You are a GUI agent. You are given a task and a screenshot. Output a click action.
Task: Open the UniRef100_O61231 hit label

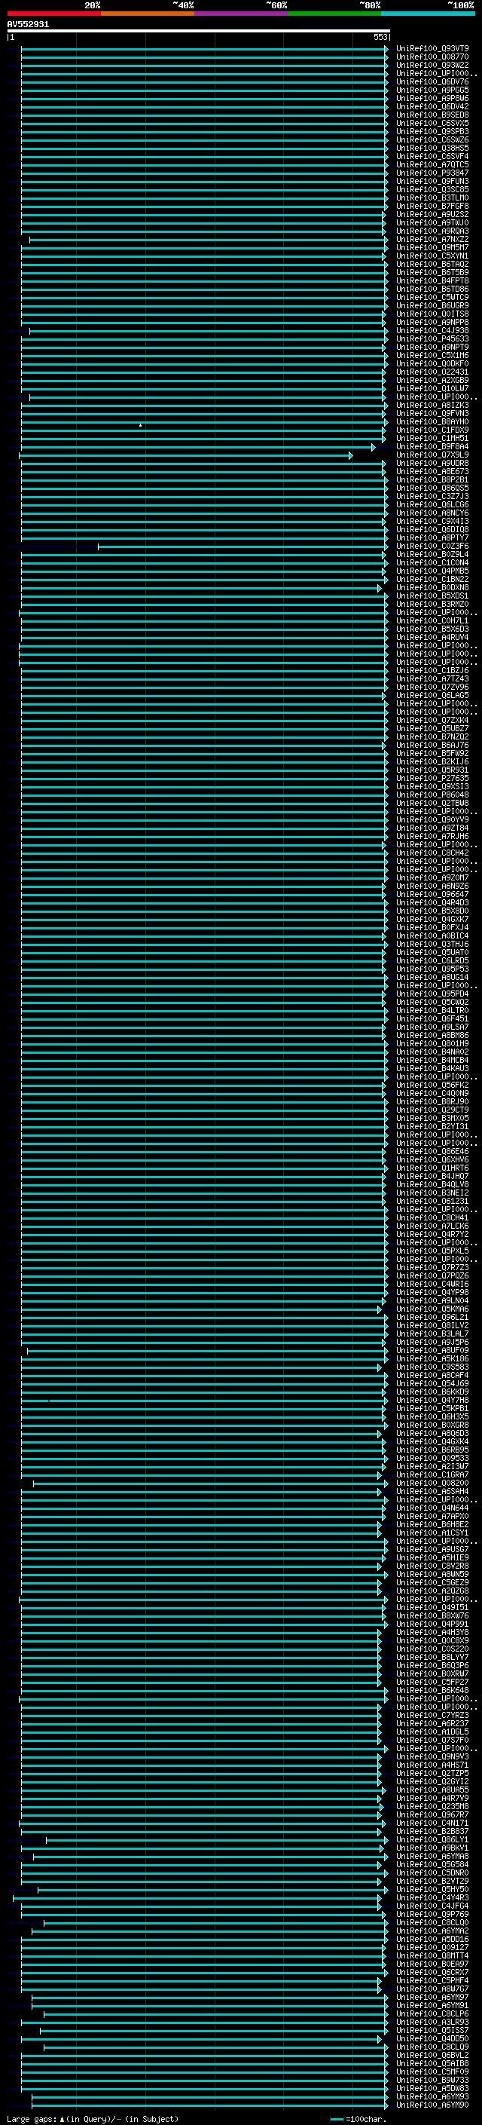point(432,1202)
